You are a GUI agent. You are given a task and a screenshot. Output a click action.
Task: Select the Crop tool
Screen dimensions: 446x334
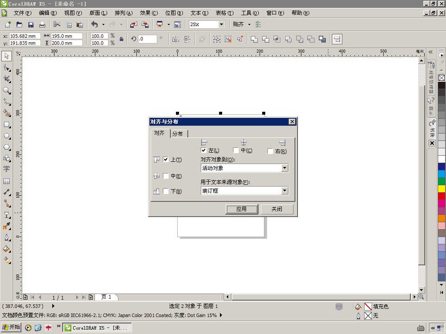(7, 79)
